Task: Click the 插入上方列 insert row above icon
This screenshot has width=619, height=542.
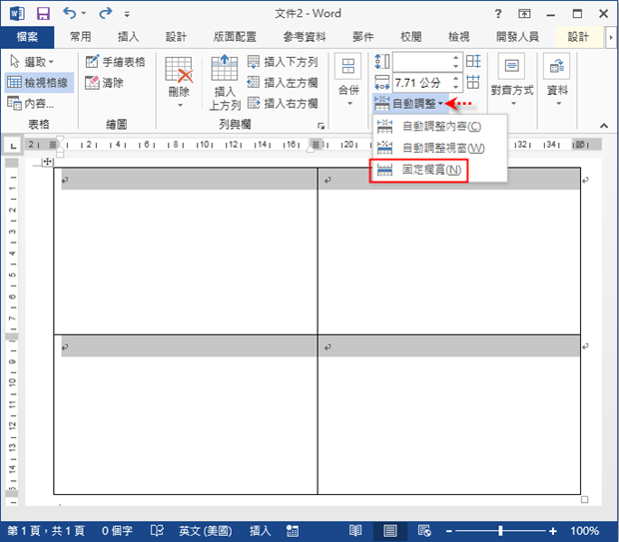Action: pos(225,82)
